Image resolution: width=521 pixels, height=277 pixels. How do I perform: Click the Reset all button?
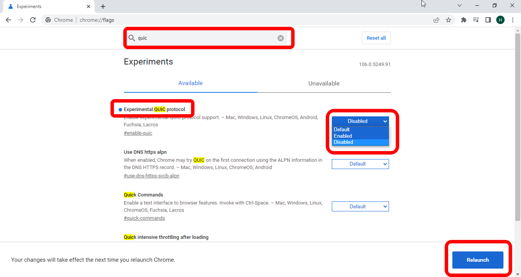(x=376, y=38)
